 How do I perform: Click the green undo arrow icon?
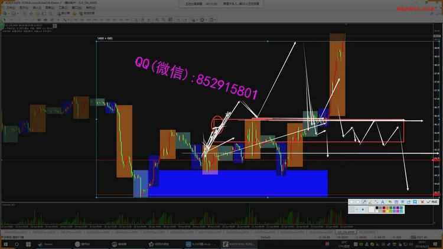(x=390, y=202)
